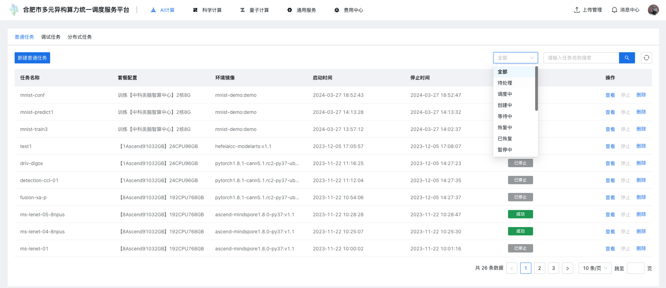The width and height of the screenshot is (666, 288).
Task: Choose 待处理 from the status list
Action: click(505, 83)
